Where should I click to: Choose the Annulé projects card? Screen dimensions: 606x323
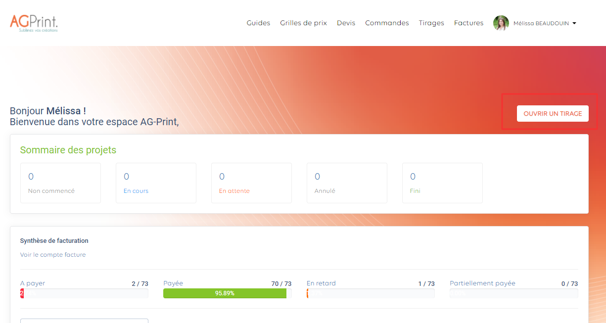[x=347, y=183]
